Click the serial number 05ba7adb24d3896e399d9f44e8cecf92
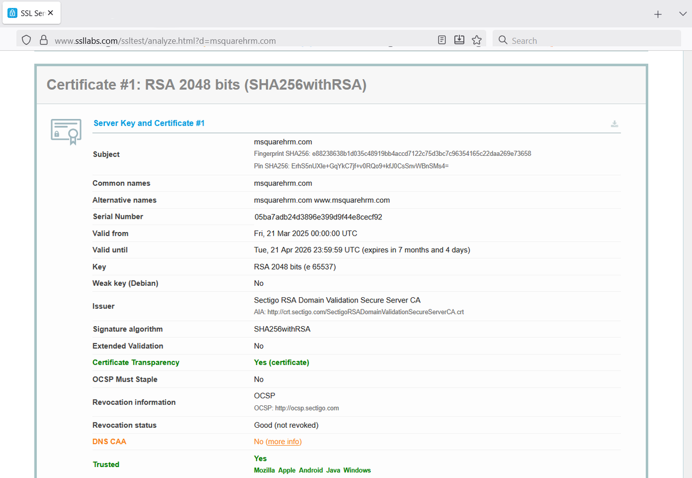Screen dimensions: 692x478 pos(318,217)
